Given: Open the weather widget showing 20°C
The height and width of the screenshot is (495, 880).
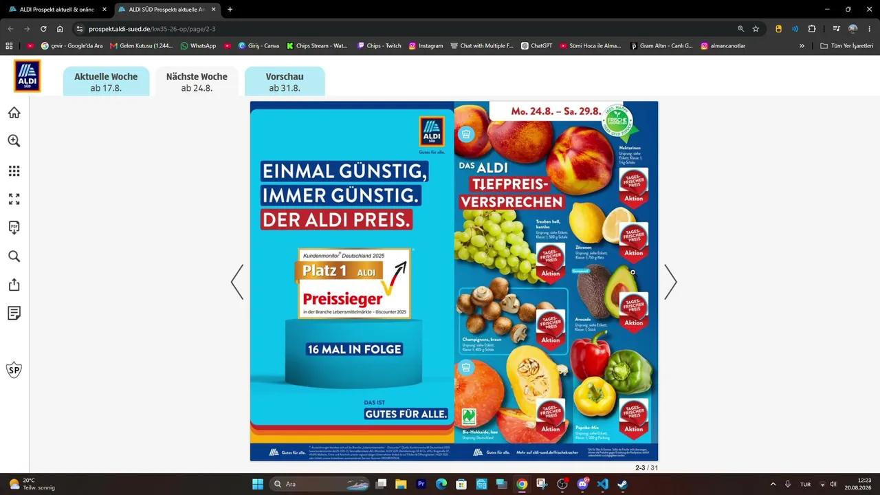Looking at the screenshot, I should click(x=32, y=484).
